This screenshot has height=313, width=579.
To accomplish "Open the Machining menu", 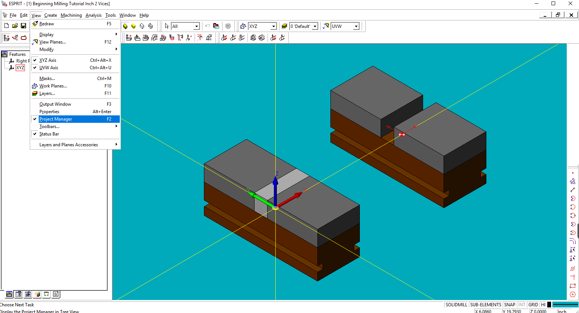I will (71, 15).
